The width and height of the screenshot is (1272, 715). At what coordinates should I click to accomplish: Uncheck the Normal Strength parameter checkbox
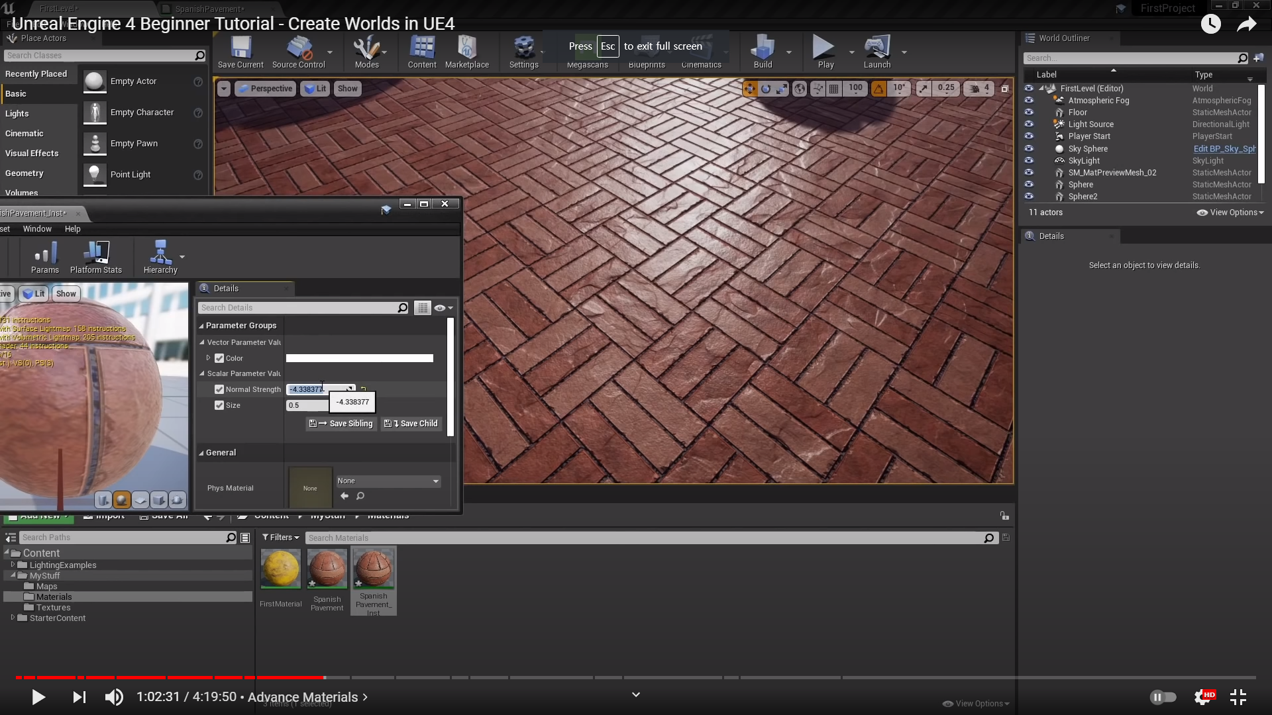pyautogui.click(x=219, y=389)
